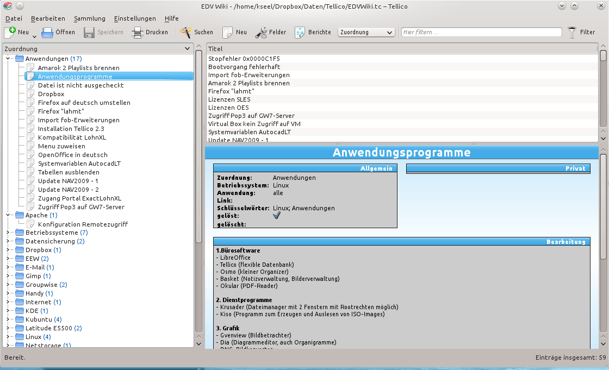Sort by the Titel column header

tap(402, 48)
